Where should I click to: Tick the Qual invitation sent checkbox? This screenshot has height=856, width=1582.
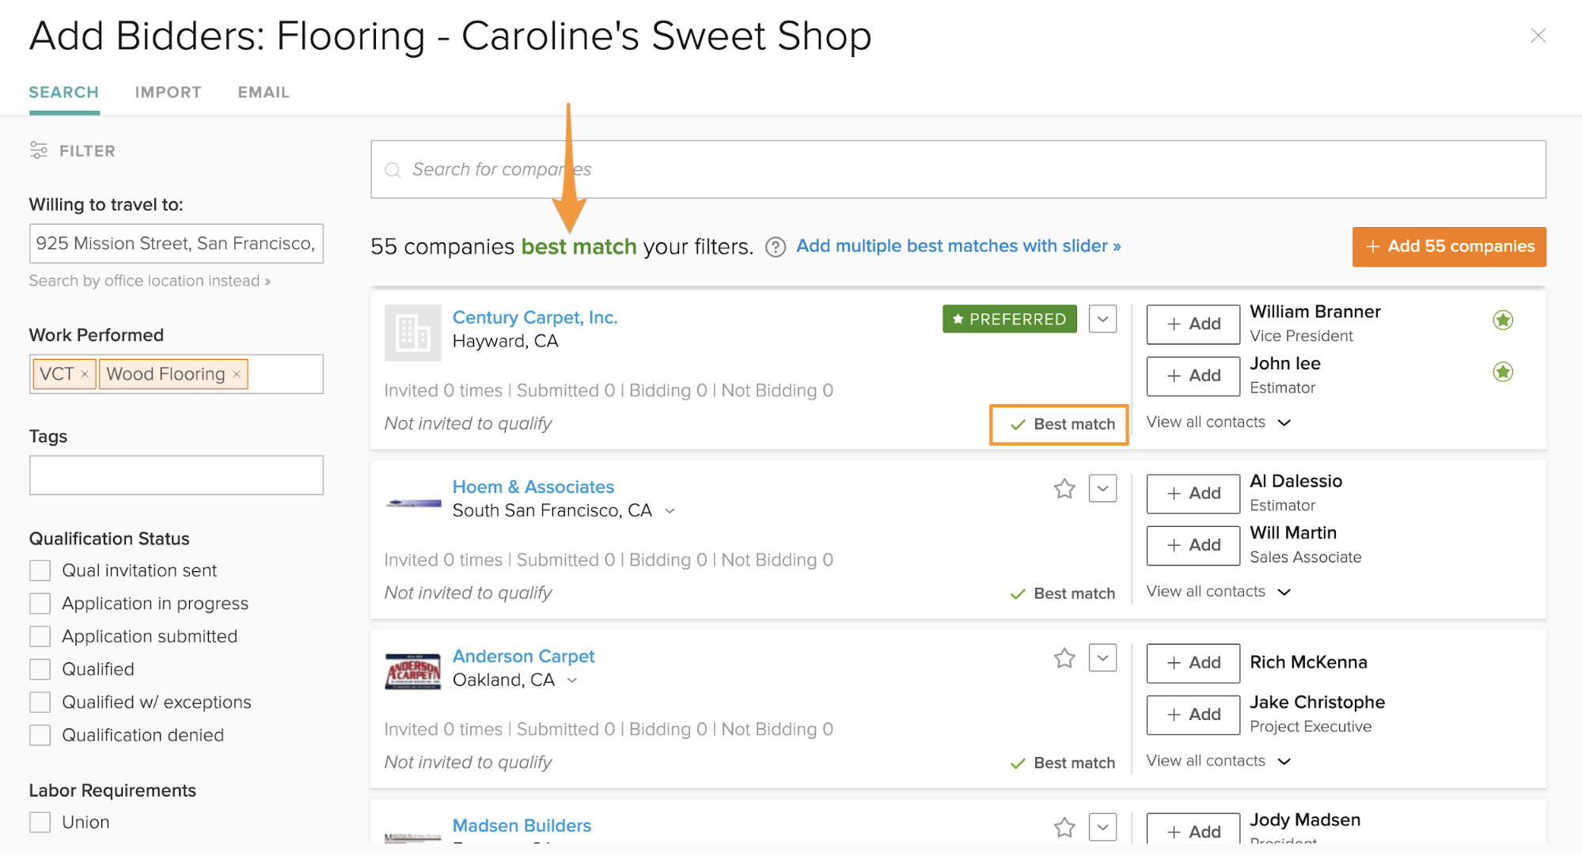click(40, 570)
